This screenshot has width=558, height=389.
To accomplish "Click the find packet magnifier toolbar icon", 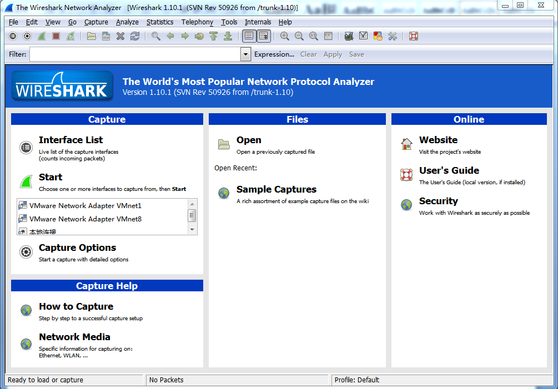I will (x=155, y=36).
